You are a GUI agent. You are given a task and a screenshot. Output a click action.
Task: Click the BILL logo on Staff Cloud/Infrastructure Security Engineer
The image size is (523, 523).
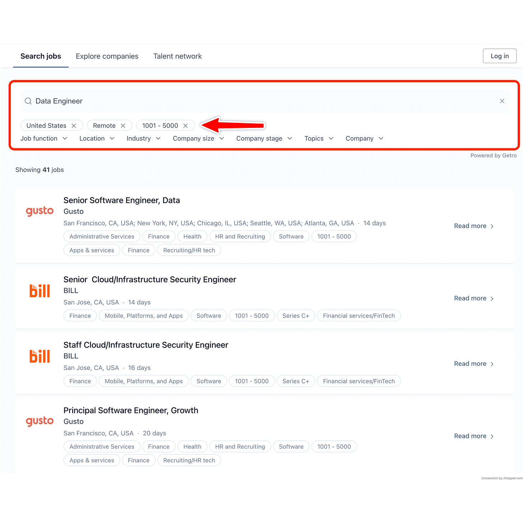pos(40,356)
